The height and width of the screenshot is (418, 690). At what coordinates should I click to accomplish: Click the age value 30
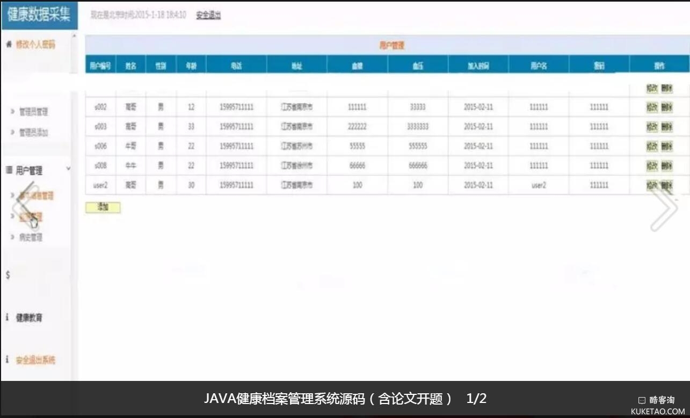click(191, 185)
